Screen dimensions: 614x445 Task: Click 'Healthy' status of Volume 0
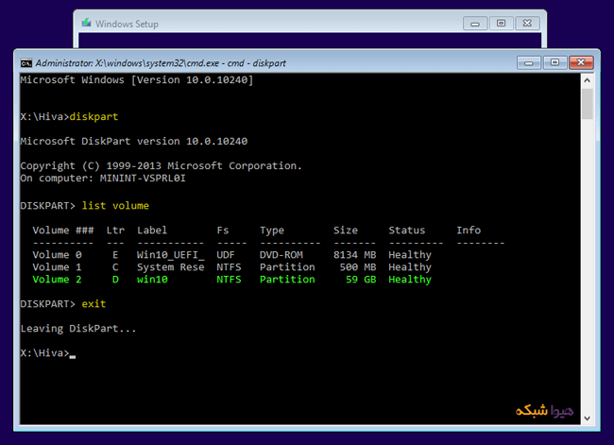[410, 255]
